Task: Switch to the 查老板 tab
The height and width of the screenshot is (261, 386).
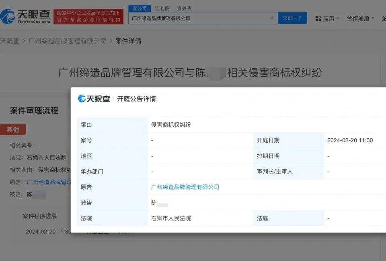Action: coord(162,8)
